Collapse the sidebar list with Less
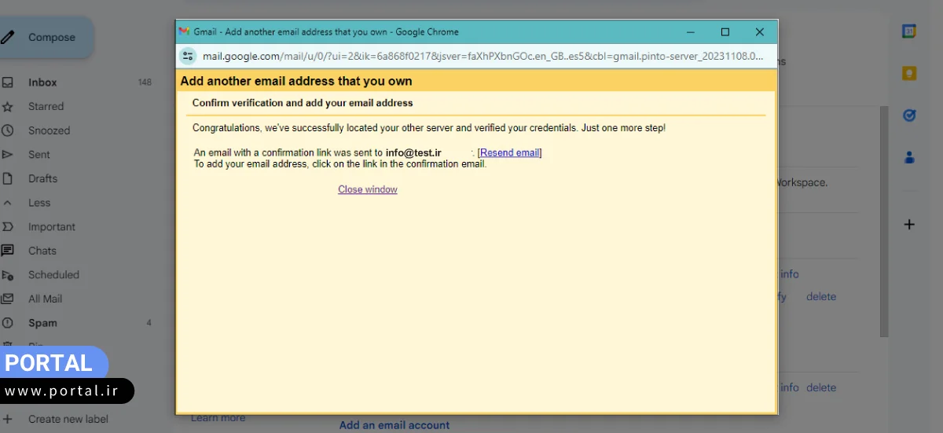Image resolution: width=943 pixels, height=433 pixels. 39,203
